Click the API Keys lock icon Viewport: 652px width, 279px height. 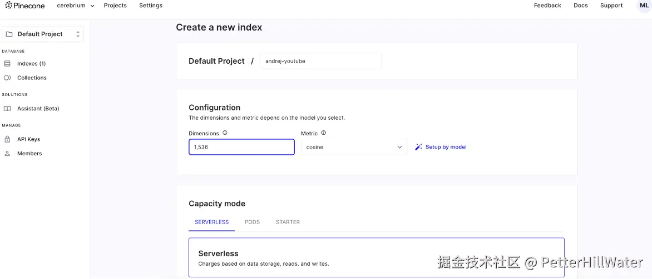click(x=7, y=139)
